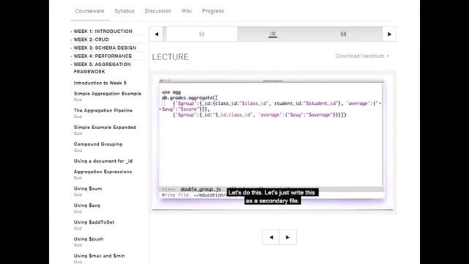
Task: Click the bottom previous arrow button
Action: pyautogui.click(x=271, y=238)
